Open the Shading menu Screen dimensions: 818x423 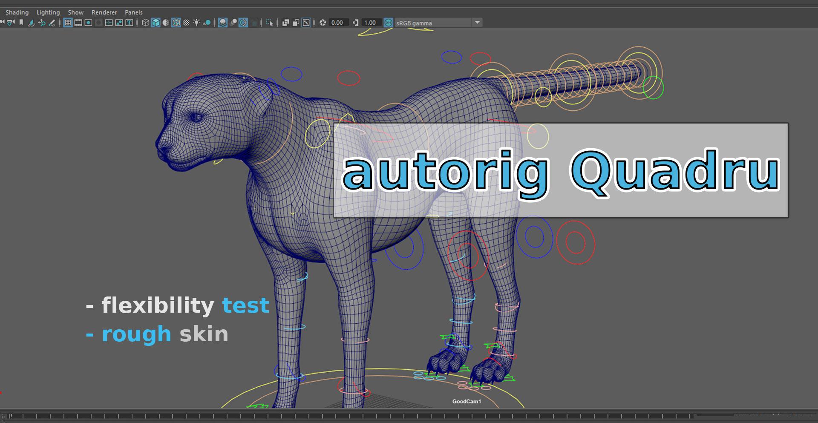pyautogui.click(x=17, y=12)
